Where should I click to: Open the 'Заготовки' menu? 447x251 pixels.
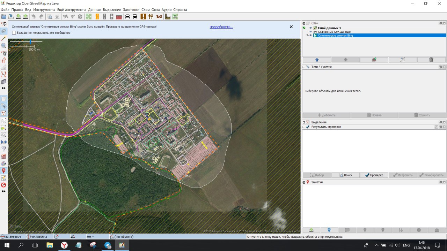(131, 10)
